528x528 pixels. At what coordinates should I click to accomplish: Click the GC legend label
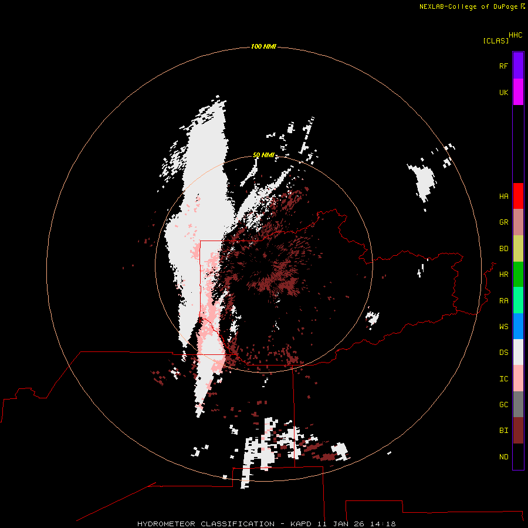(x=503, y=405)
